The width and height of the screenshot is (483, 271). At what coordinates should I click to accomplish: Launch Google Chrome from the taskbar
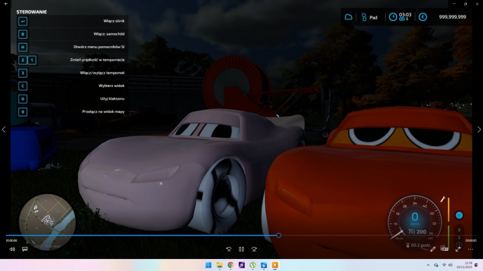coord(230,266)
